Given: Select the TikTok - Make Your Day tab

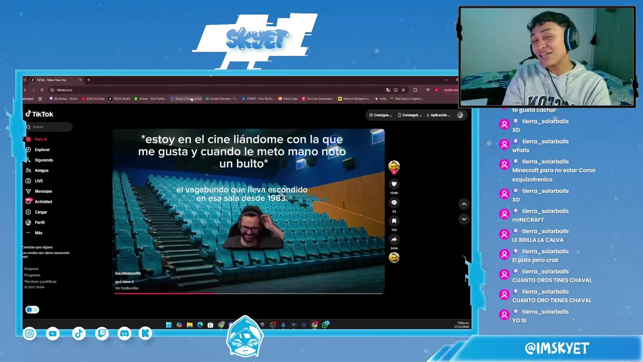Looking at the screenshot, I should click(56, 80).
